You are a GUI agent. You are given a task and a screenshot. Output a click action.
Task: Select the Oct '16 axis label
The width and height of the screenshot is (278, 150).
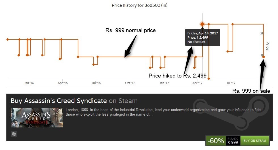pyautogui.click(x=130, y=83)
